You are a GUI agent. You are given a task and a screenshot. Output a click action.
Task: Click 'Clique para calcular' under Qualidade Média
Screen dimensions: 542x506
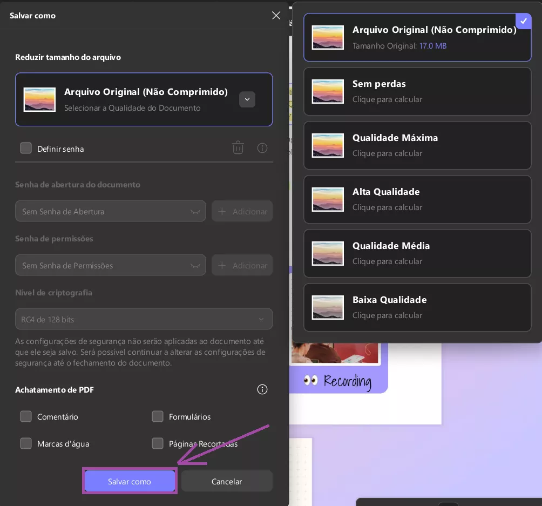coord(387,261)
